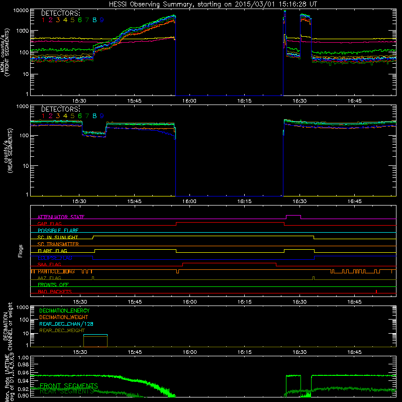Viewport: 402px width, 402px height.
Task: Click the '(FRONT SEGMENTS)' y-axis title
Action: [x=8, y=52]
